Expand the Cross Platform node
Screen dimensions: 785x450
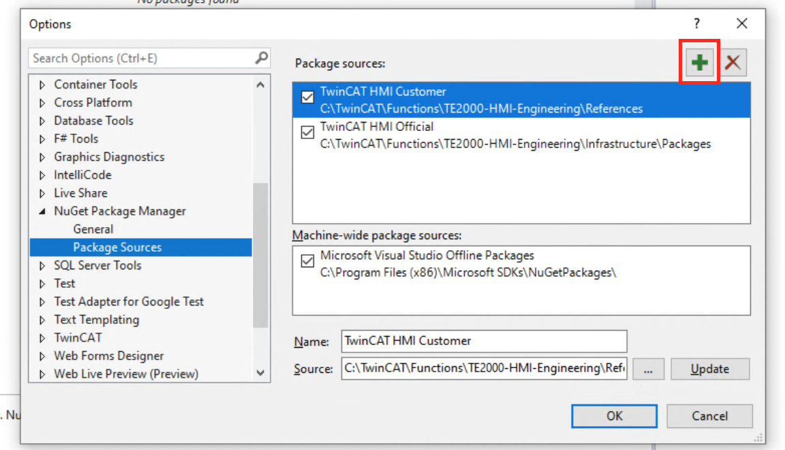coord(42,103)
